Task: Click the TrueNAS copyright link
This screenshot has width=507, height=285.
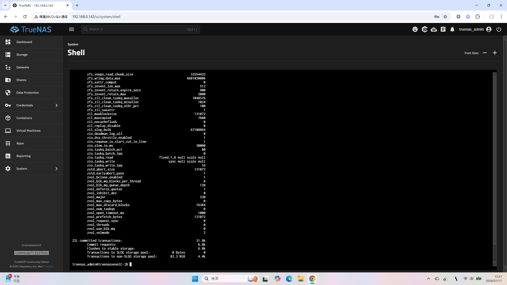Action: tap(48, 267)
